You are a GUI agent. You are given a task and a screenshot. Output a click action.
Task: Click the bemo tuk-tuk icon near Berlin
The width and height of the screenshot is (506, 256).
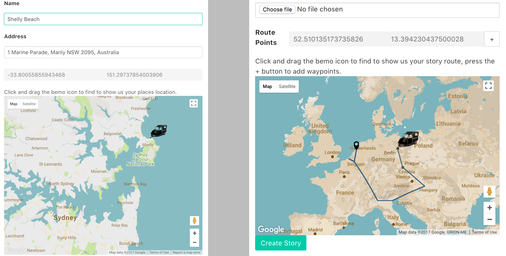click(409, 139)
